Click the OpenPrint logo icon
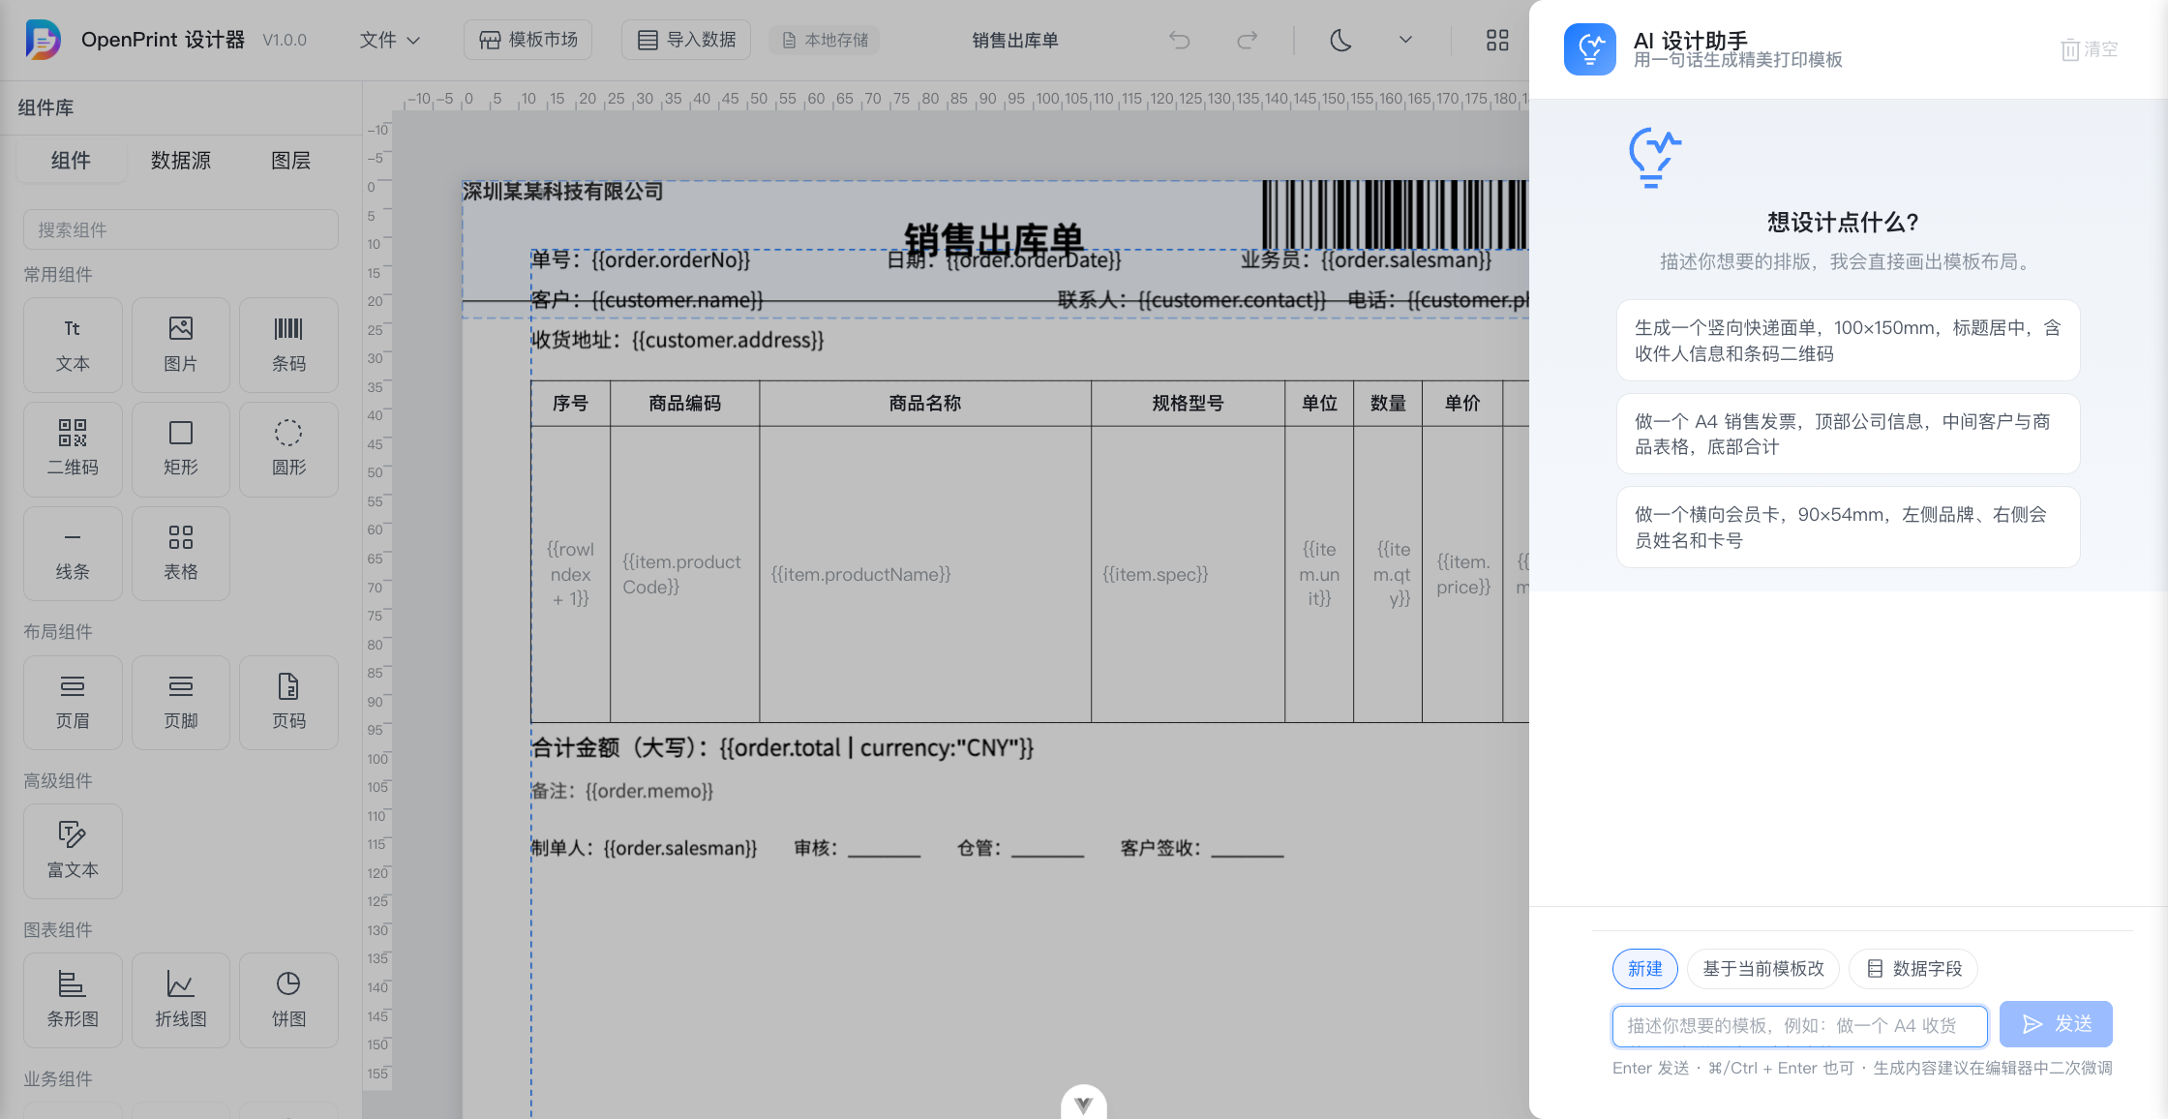Image resolution: width=2168 pixels, height=1119 pixels. point(43,40)
